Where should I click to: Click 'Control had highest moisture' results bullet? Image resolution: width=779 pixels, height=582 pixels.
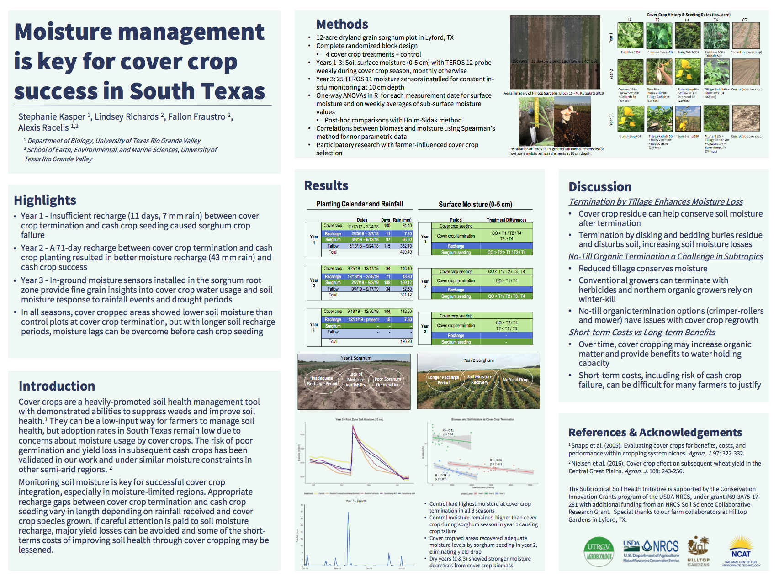point(480,507)
